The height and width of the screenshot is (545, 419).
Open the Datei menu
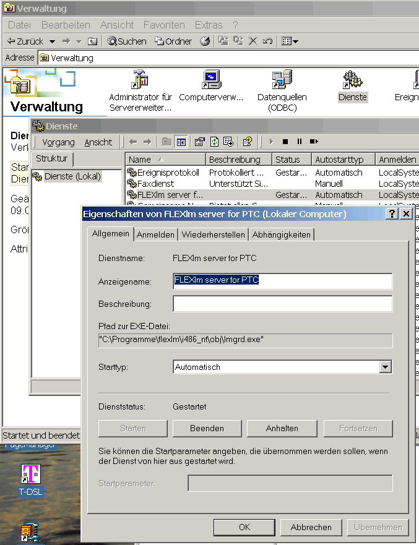(x=19, y=25)
